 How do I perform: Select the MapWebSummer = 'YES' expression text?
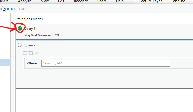tap(43, 35)
